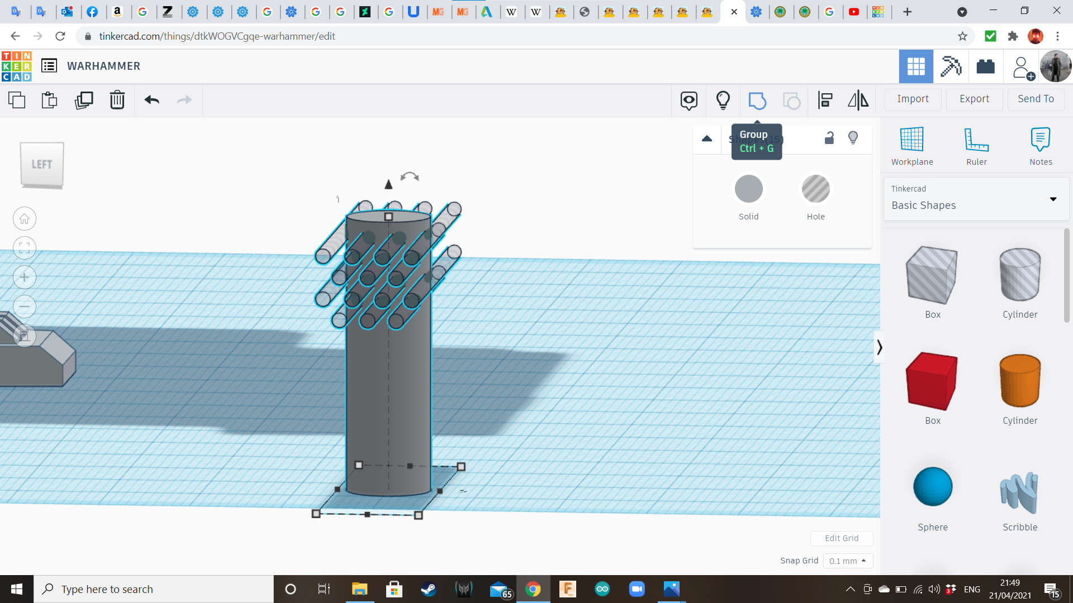Click the Duplicate and repeat icon
The width and height of the screenshot is (1073, 603).
point(84,100)
